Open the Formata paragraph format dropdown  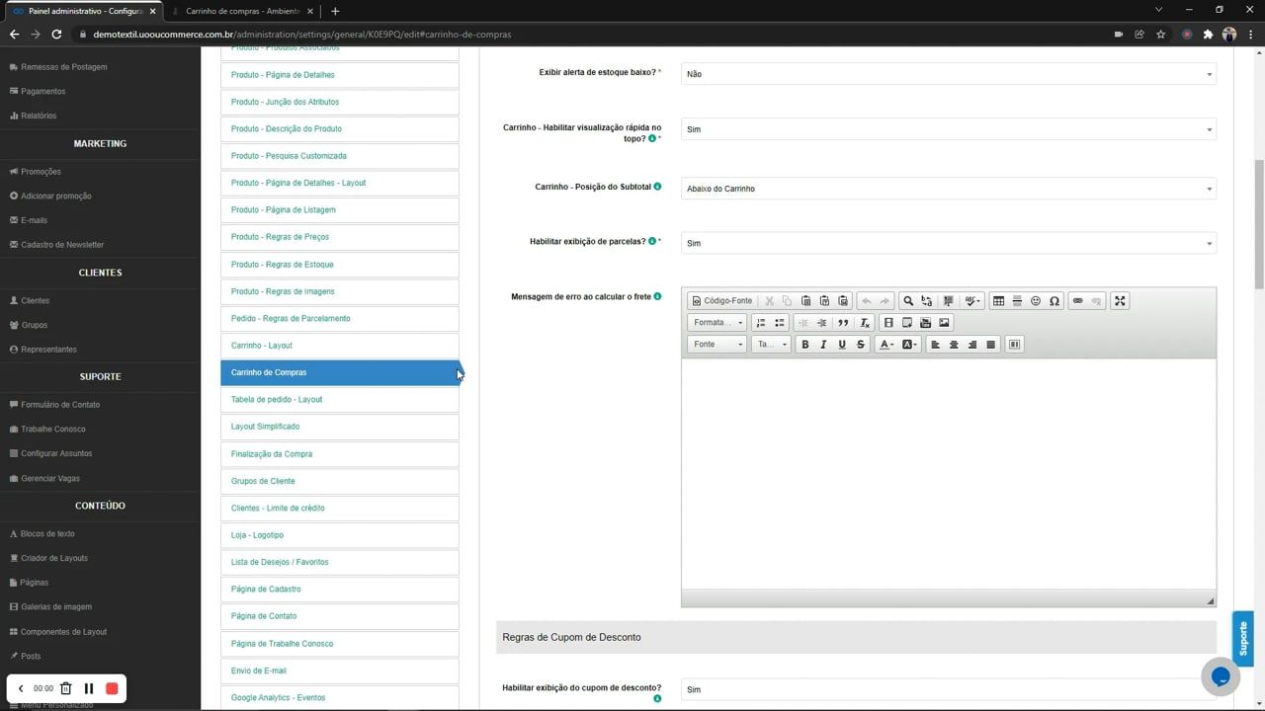tap(717, 322)
